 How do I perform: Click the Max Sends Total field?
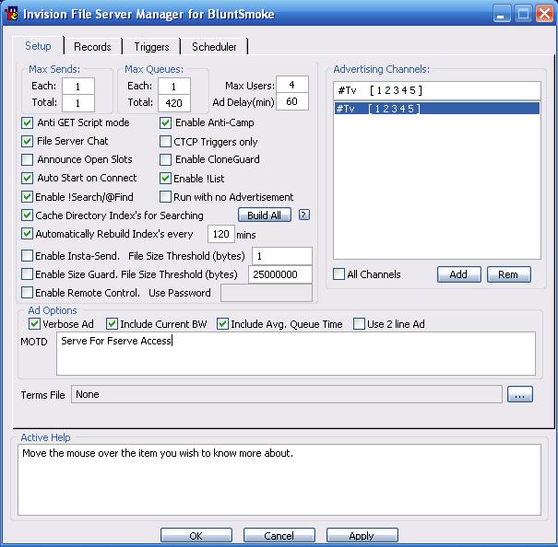[78, 103]
